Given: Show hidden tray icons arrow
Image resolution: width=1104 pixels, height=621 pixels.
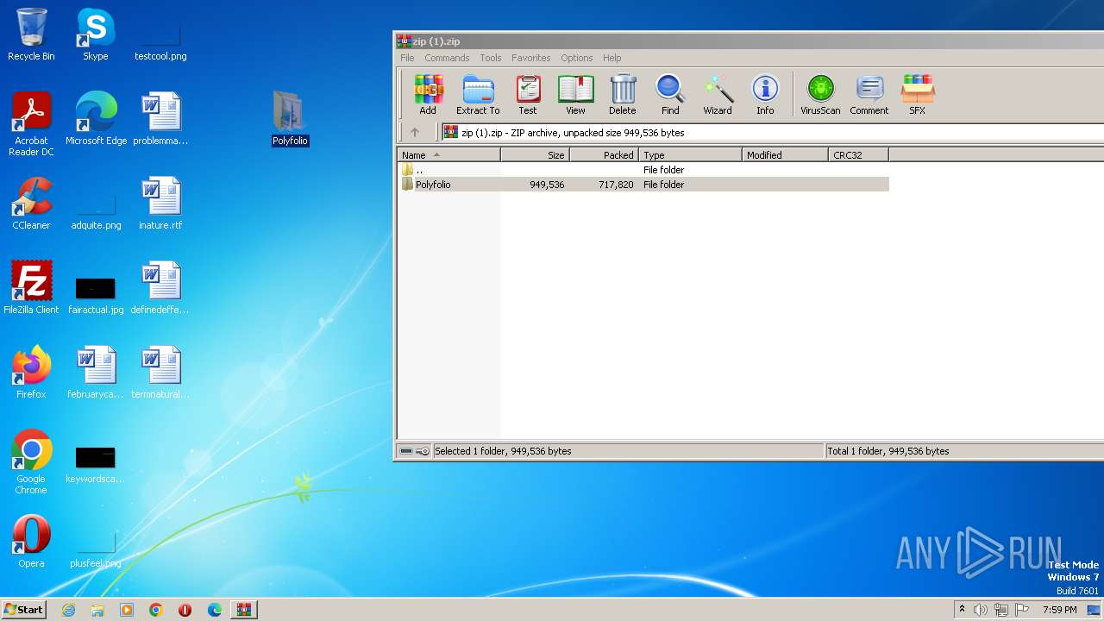Looking at the screenshot, I should [962, 610].
